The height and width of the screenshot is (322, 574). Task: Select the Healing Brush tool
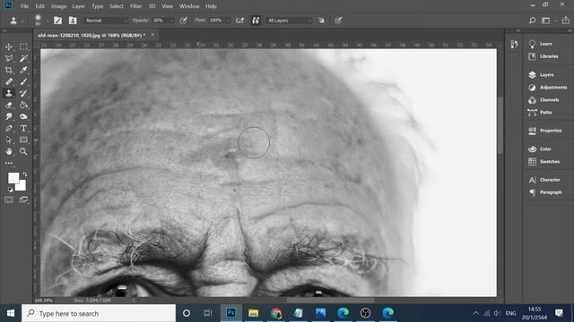click(x=9, y=81)
